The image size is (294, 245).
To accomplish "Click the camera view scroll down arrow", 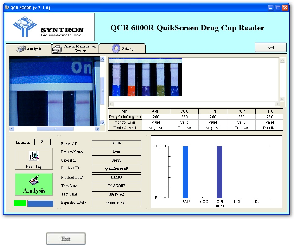I will (102, 123).
